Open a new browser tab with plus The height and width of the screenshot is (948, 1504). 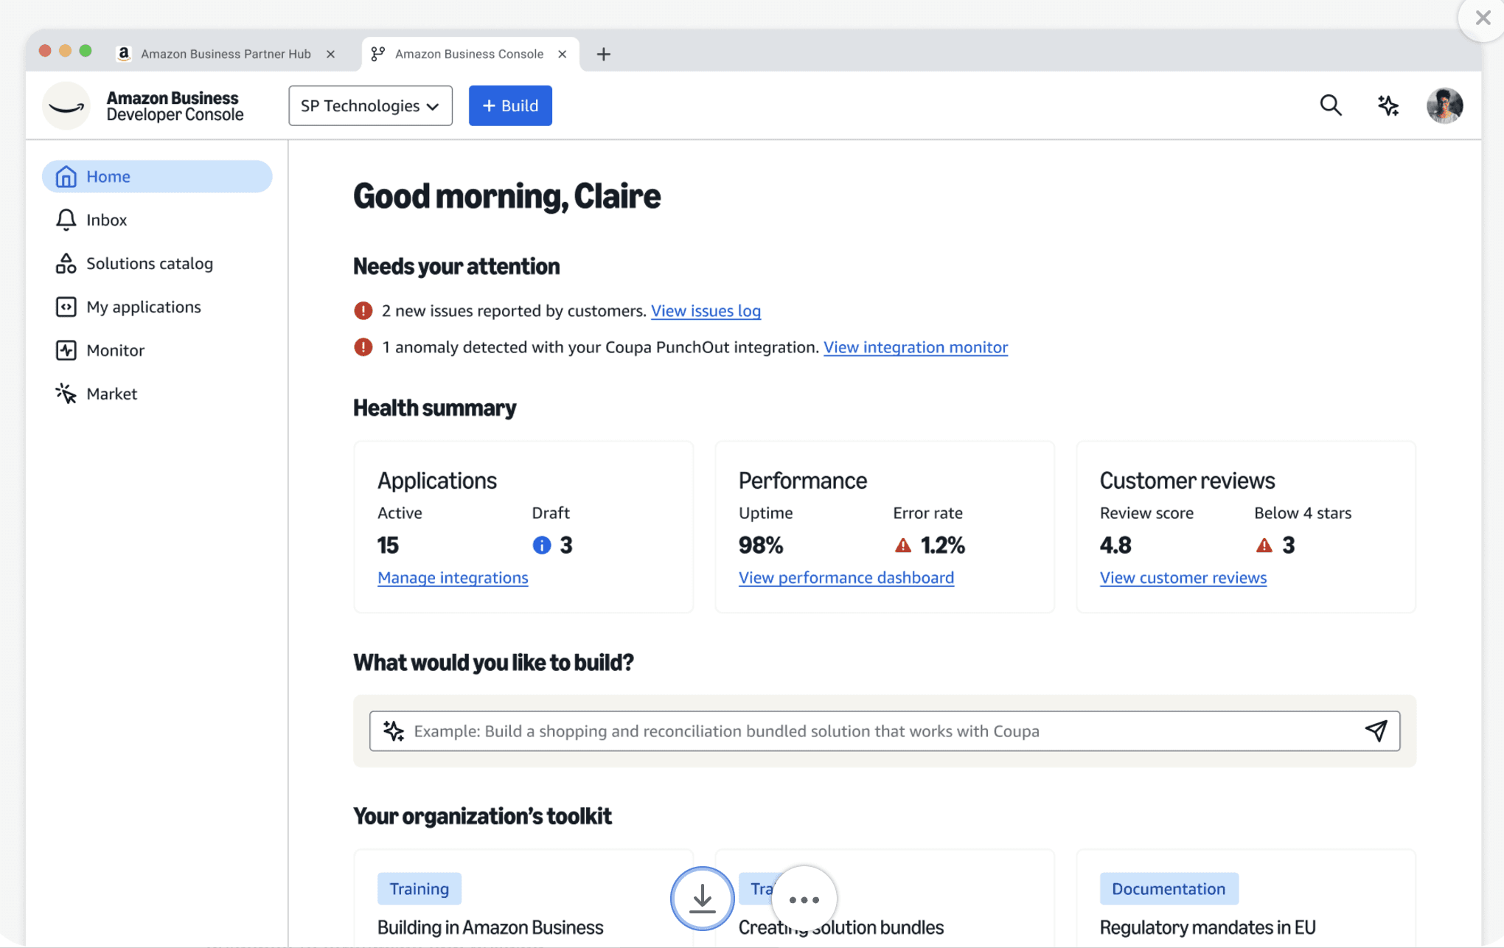pos(603,54)
